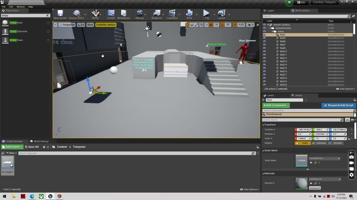Set mobility to Stationary
The height and width of the screenshot is (200, 357).
click(x=319, y=143)
